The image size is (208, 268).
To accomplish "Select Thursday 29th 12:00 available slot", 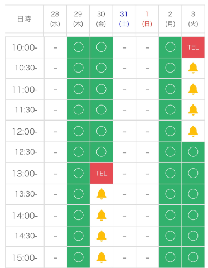I will pos(79,131).
